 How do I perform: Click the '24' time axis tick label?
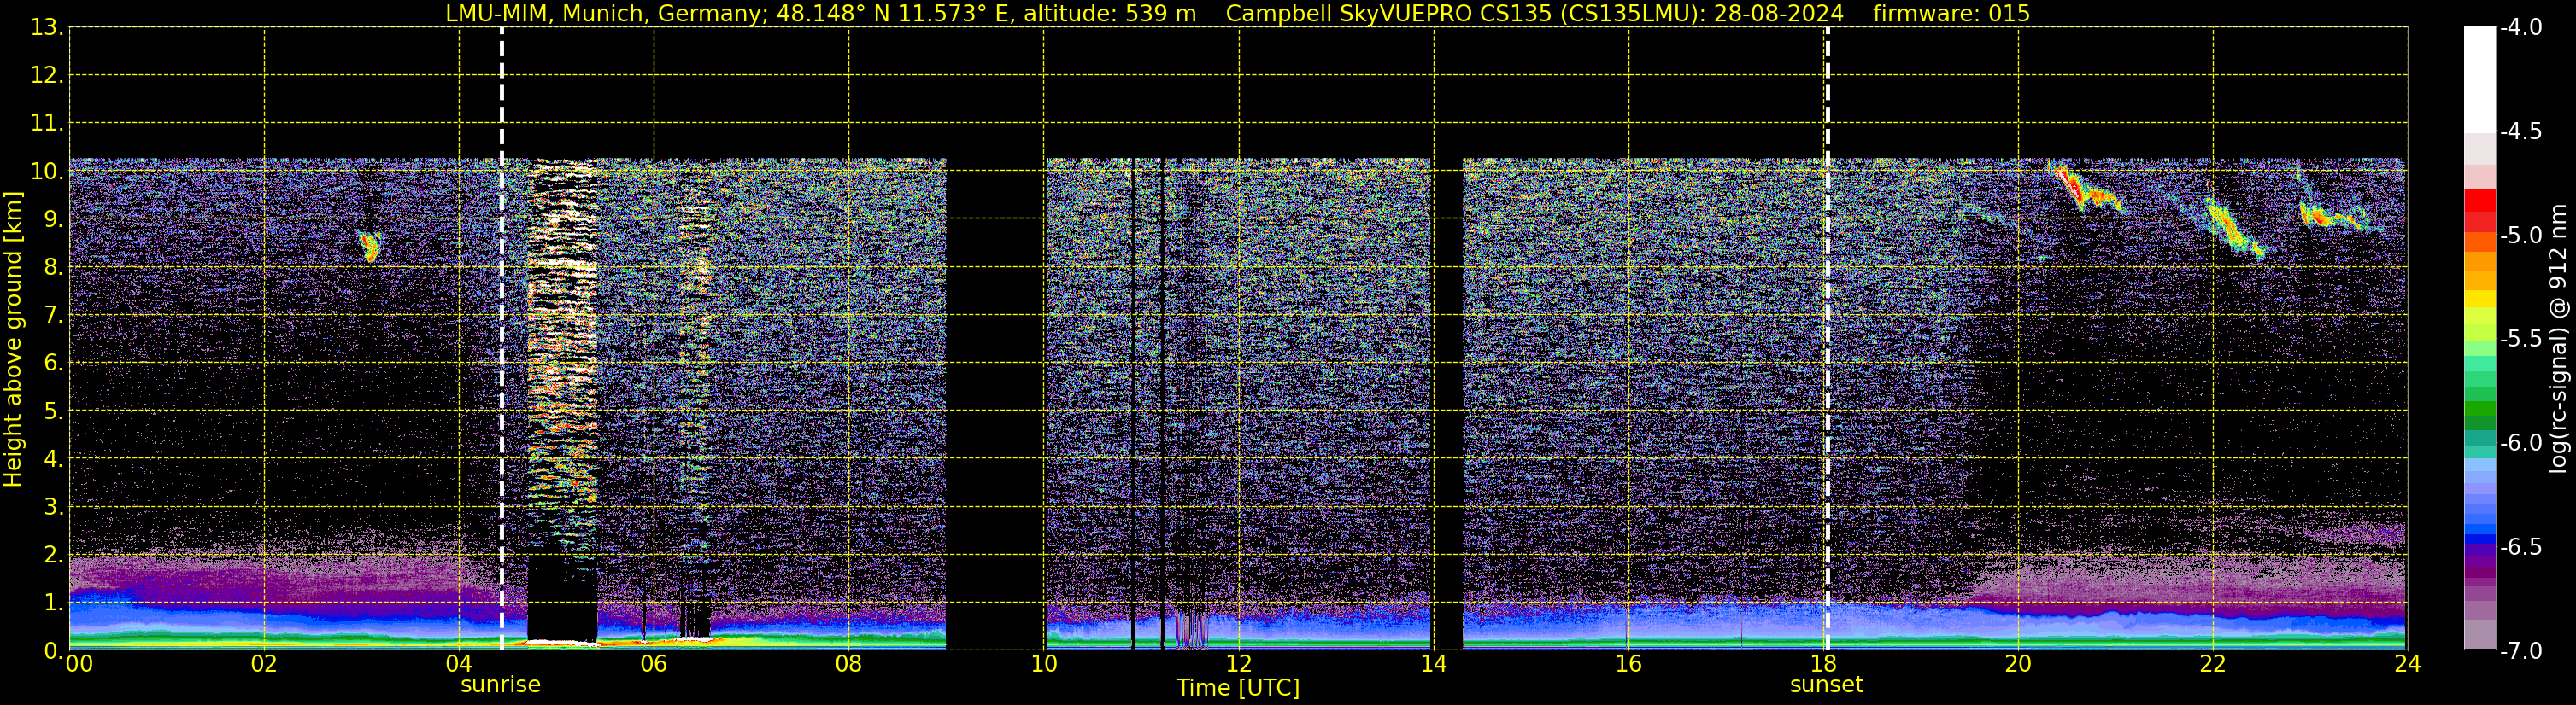coord(2407,664)
